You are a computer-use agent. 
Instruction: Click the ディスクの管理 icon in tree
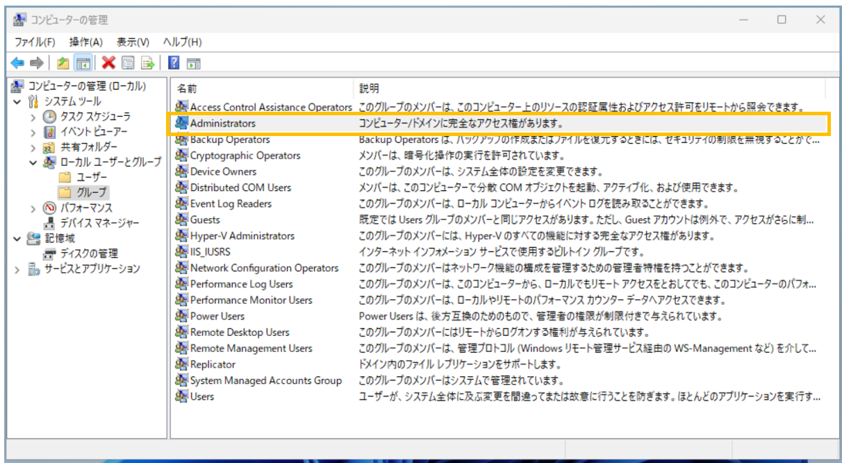pyautogui.click(x=50, y=253)
